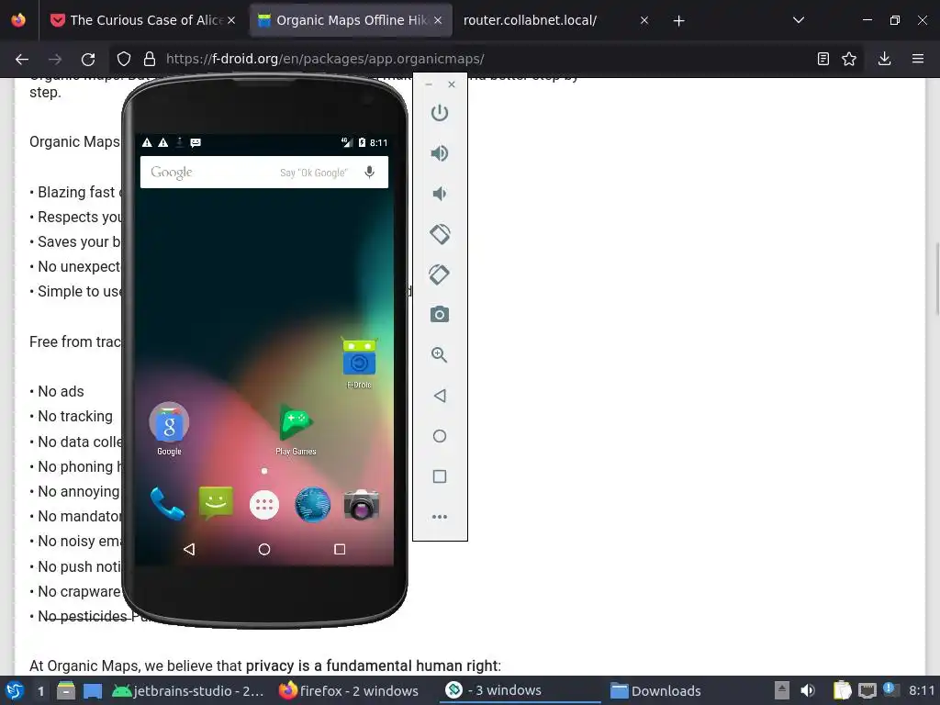The height and width of the screenshot is (705, 940).
Task: Open the Downloads taskbar window
Action: tap(655, 690)
